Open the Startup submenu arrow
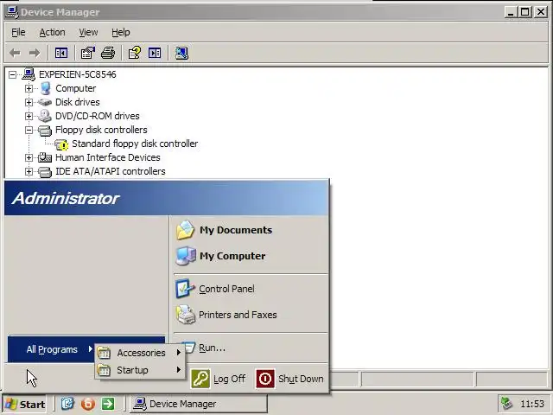Image resolution: width=553 pixels, height=415 pixels. click(x=179, y=370)
